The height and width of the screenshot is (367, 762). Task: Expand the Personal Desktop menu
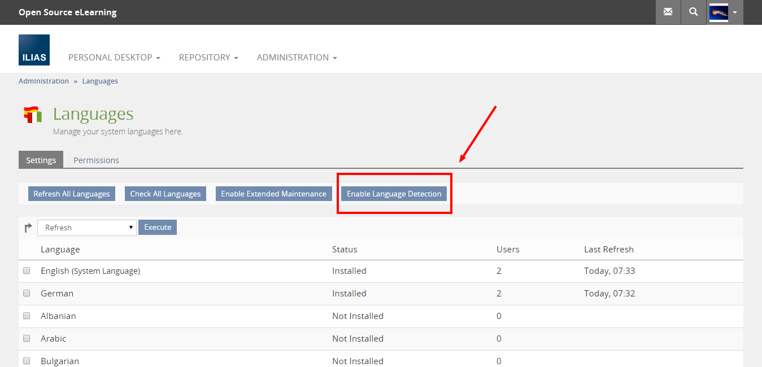point(114,58)
